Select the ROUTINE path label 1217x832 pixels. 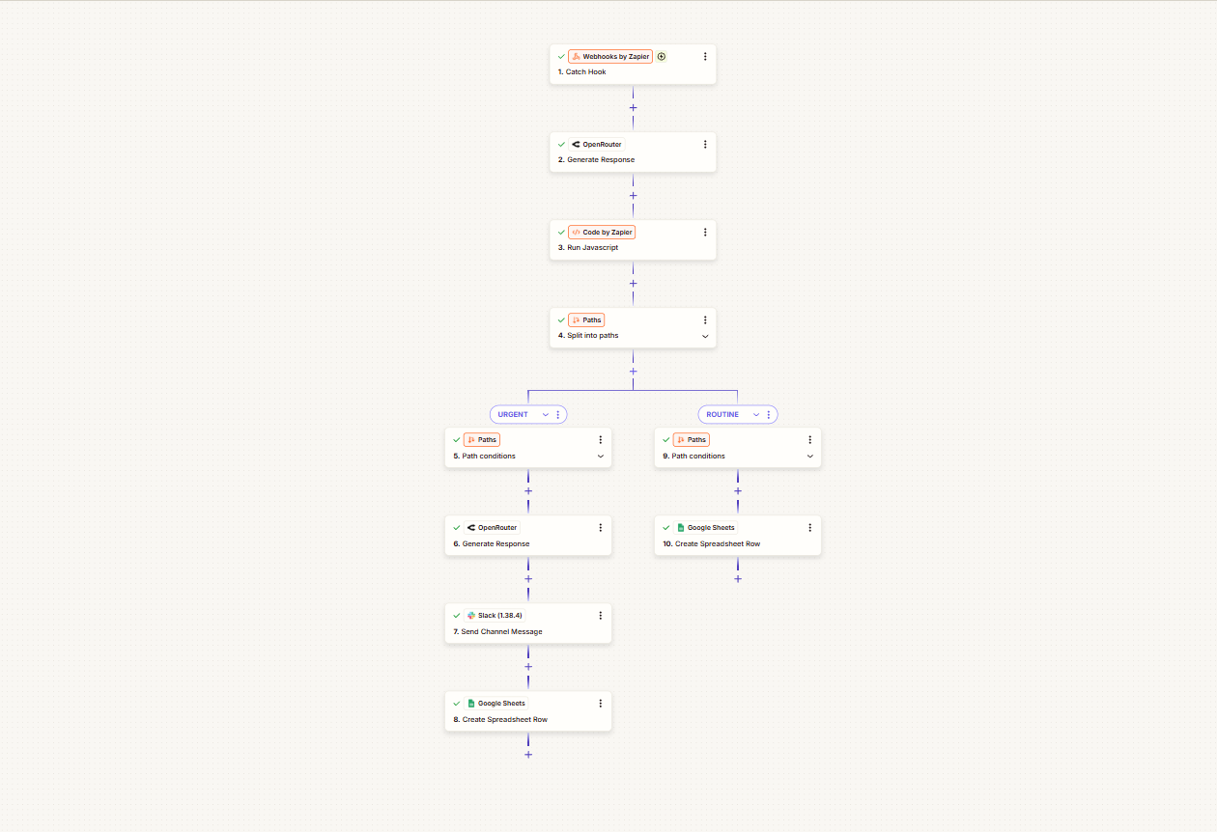pos(722,414)
